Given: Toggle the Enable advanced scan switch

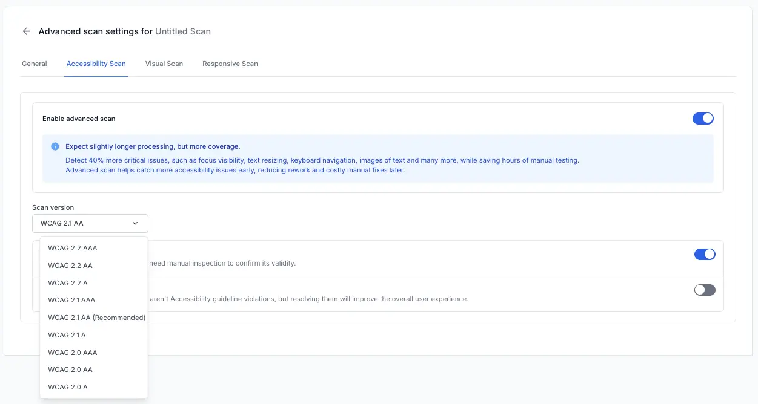Looking at the screenshot, I should (x=703, y=119).
